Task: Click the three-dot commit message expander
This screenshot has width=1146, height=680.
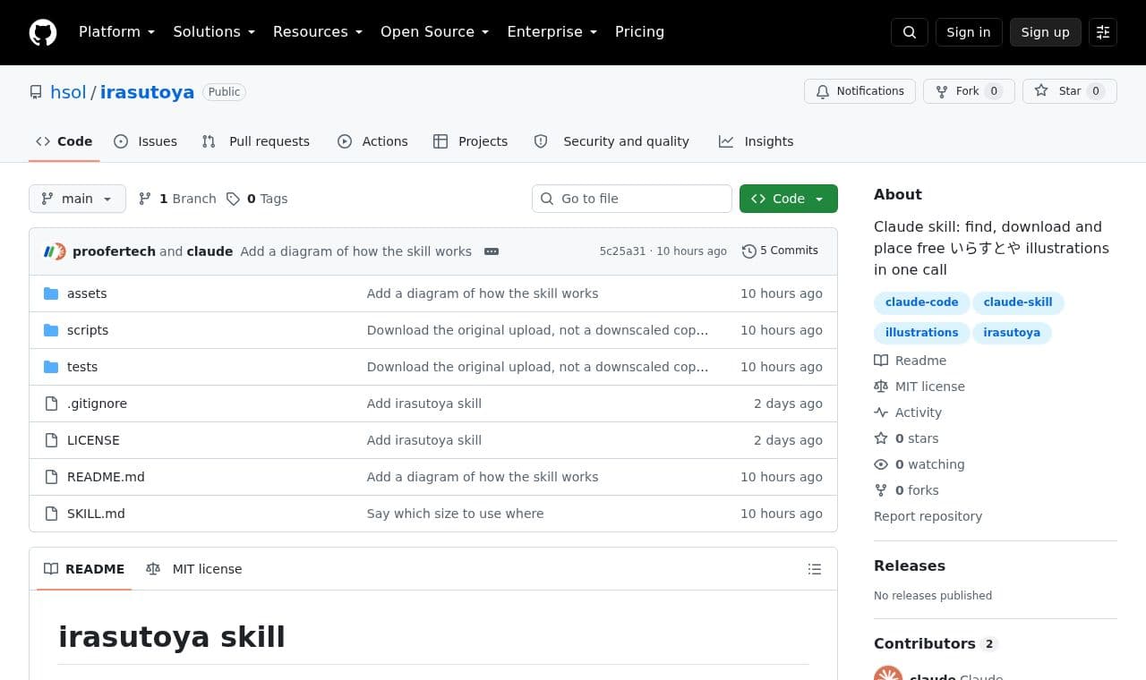Action: (x=492, y=251)
